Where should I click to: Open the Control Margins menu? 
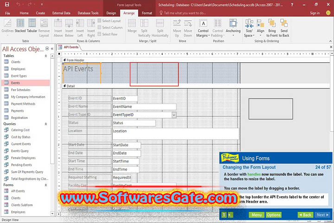pyautogui.click(x=203, y=28)
